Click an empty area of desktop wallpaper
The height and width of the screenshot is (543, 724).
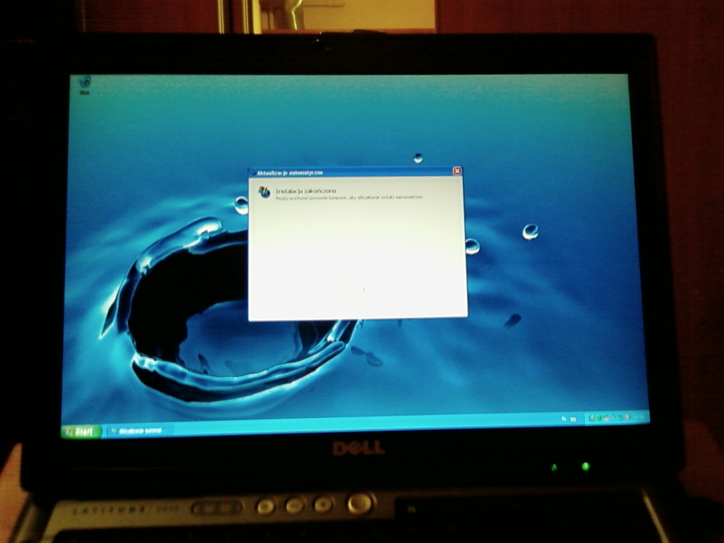tap(543, 136)
